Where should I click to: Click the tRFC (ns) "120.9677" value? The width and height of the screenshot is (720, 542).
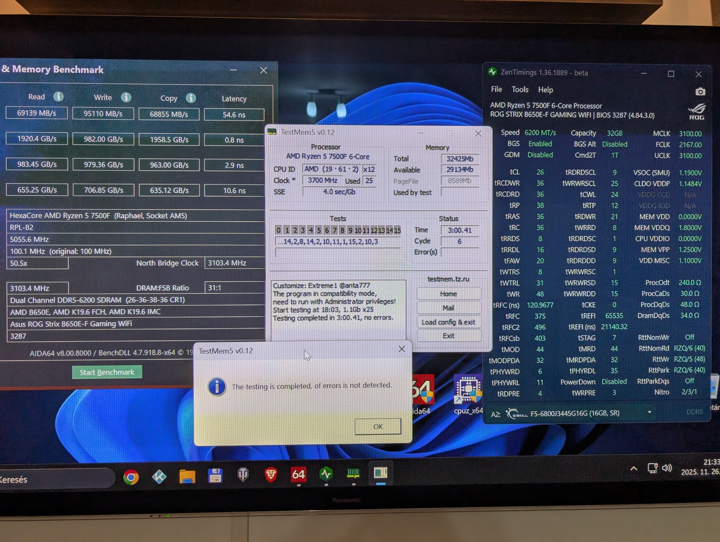point(540,305)
